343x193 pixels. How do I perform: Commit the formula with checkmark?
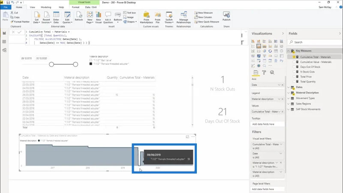[19, 32]
